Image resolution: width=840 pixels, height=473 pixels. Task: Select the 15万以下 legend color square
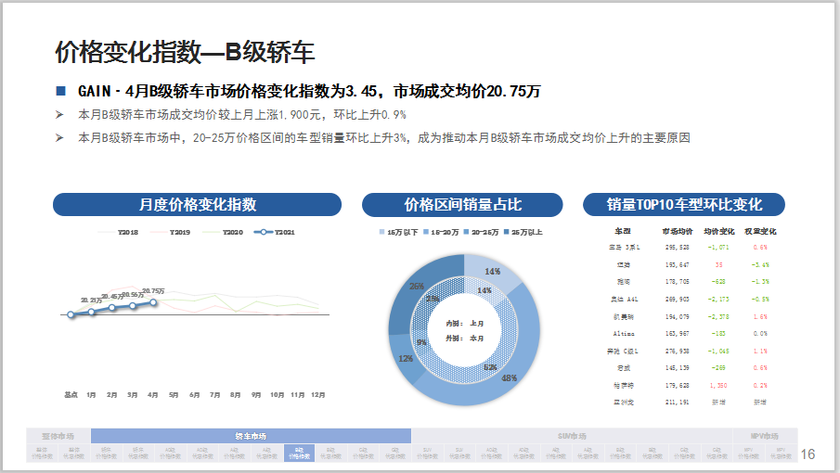(381, 231)
